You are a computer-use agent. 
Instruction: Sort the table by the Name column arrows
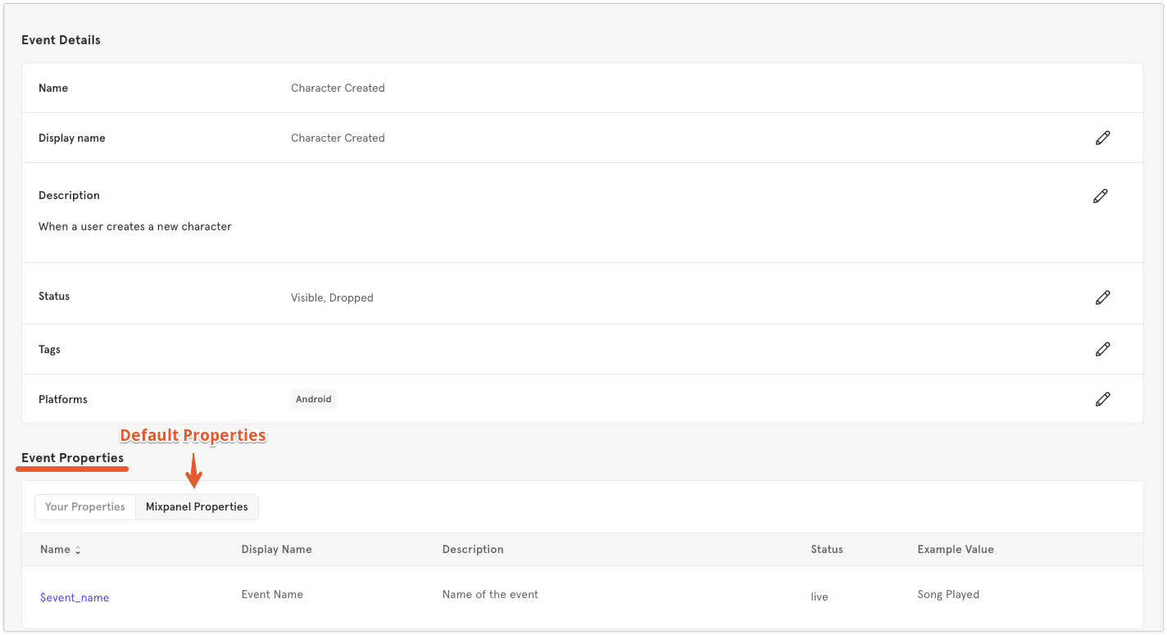(78, 550)
